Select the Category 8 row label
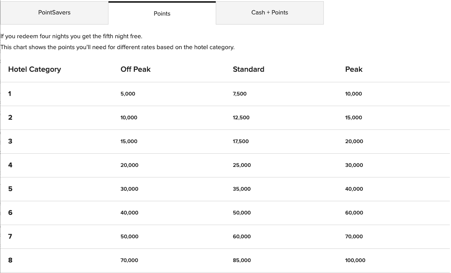This screenshot has width=451, height=273. pyautogui.click(x=10, y=260)
